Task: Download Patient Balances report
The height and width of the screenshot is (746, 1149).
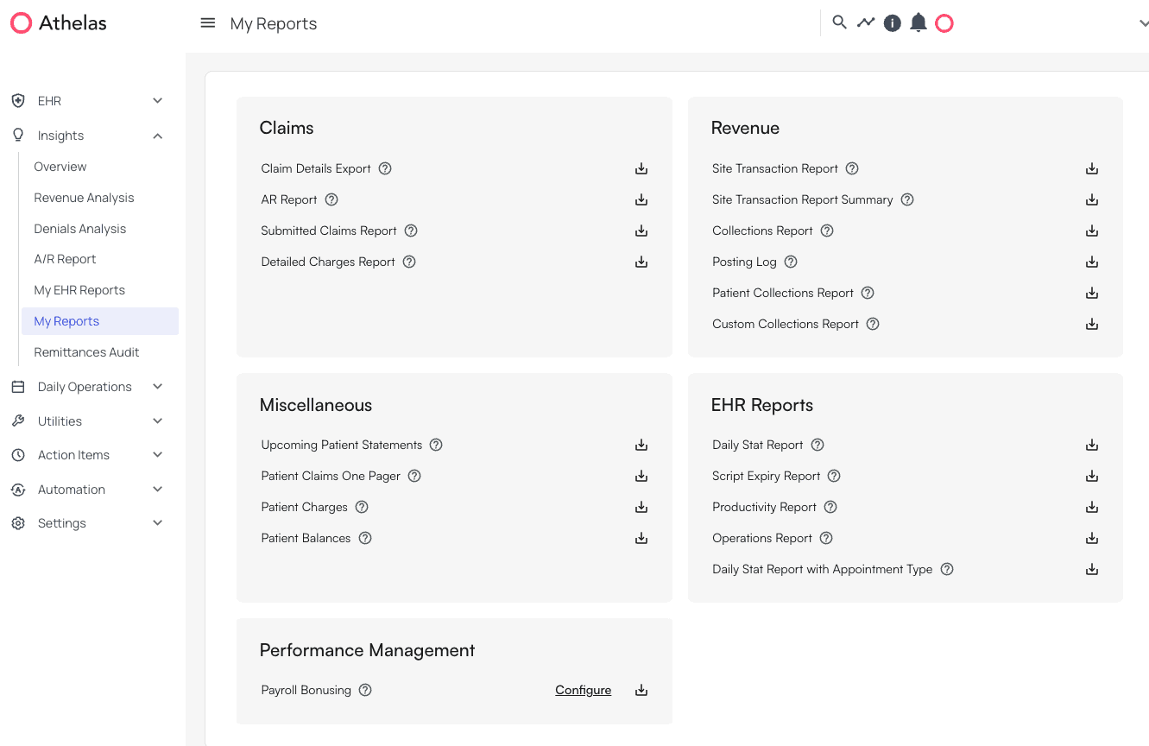Action: pyautogui.click(x=641, y=539)
